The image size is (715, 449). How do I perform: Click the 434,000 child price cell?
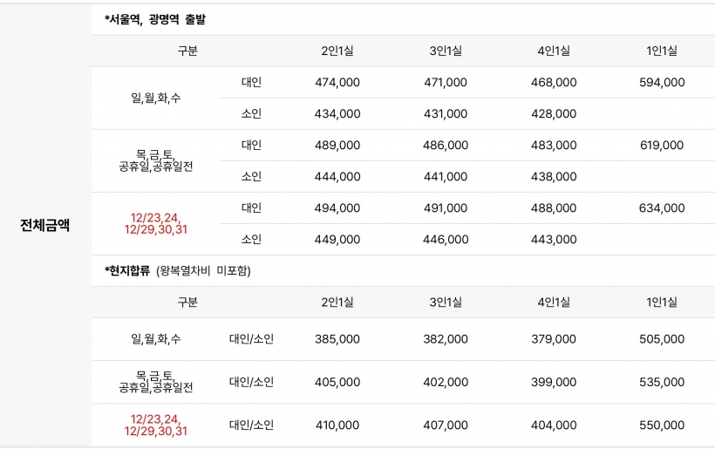pyautogui.click(x=337, y=114)
